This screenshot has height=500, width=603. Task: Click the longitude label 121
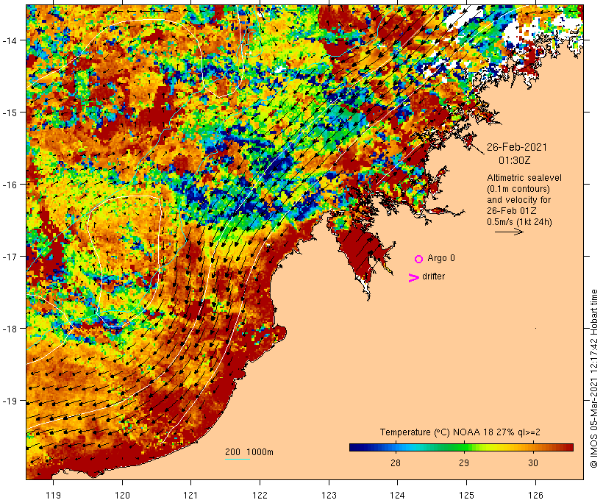pos(191,496)
